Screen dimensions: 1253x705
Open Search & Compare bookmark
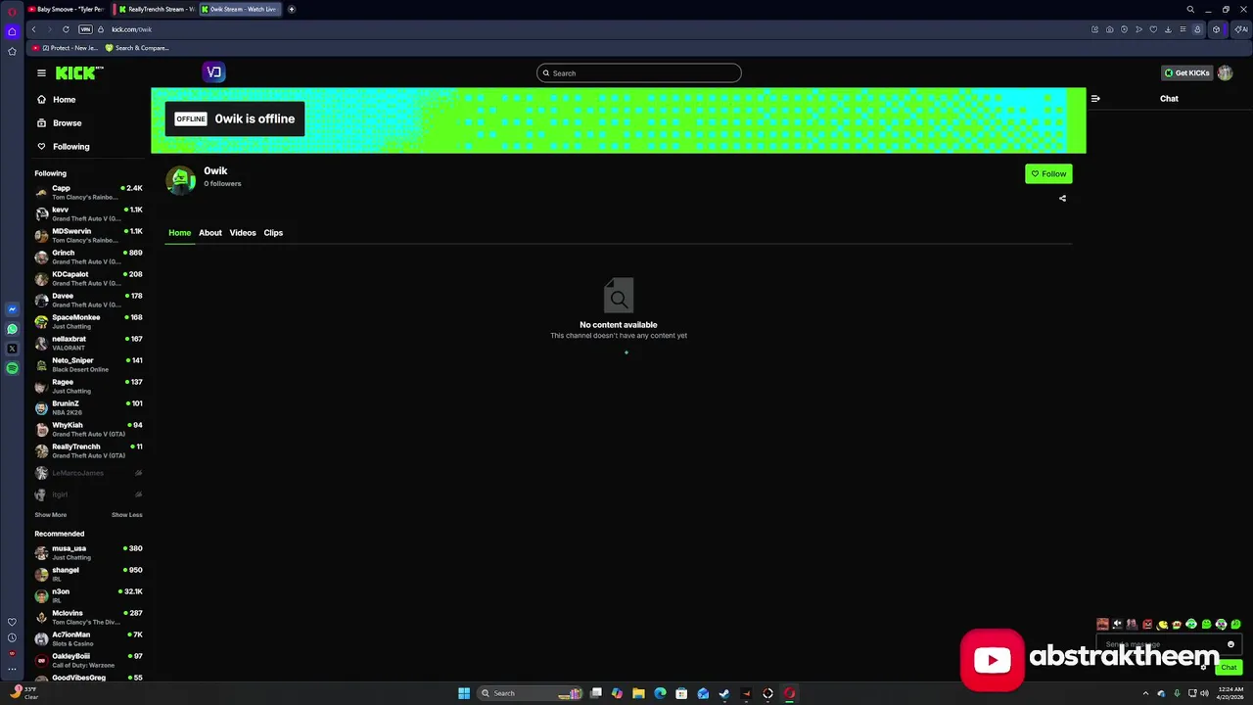click(x=137, y=48)
